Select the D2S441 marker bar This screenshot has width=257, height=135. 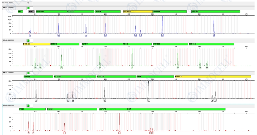pyautogui.click(x=39, y=77)
